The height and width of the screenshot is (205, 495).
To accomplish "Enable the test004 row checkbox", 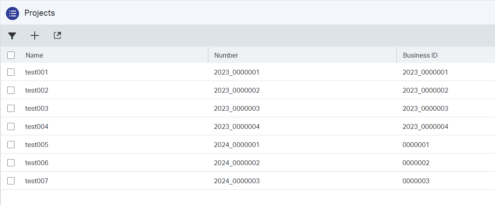I will click(11, 126).
